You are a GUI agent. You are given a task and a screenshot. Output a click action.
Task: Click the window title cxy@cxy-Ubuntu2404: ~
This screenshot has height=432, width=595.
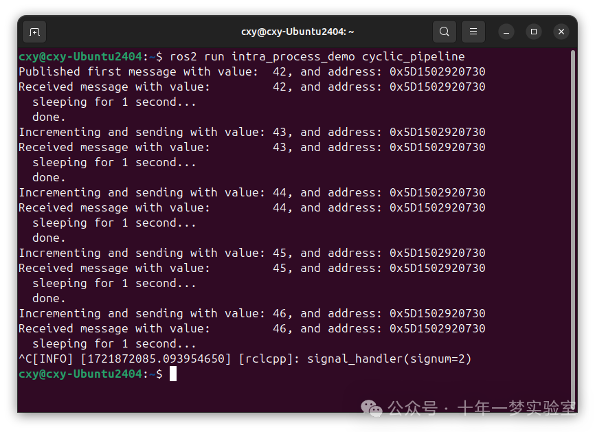tap(297, 32)
